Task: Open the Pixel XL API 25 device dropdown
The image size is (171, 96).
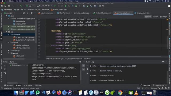Action: tap(44, 6)
